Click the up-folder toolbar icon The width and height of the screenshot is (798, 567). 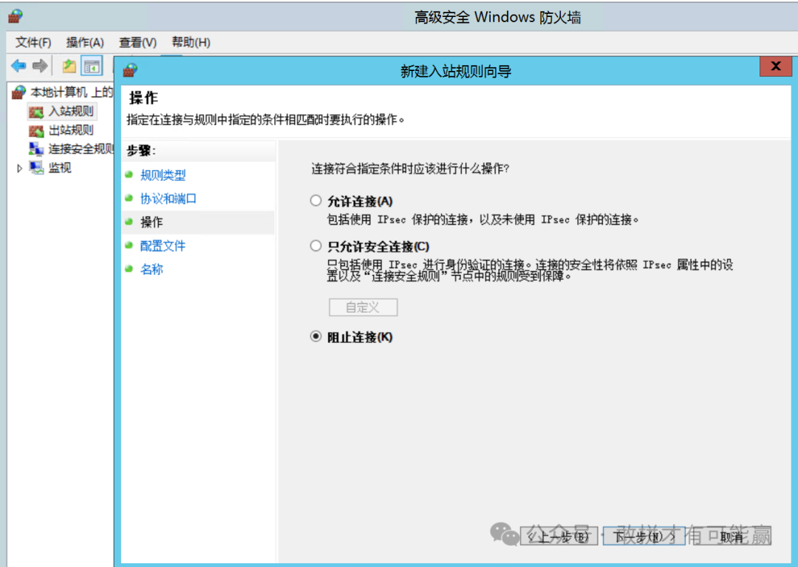click(69, 66)
